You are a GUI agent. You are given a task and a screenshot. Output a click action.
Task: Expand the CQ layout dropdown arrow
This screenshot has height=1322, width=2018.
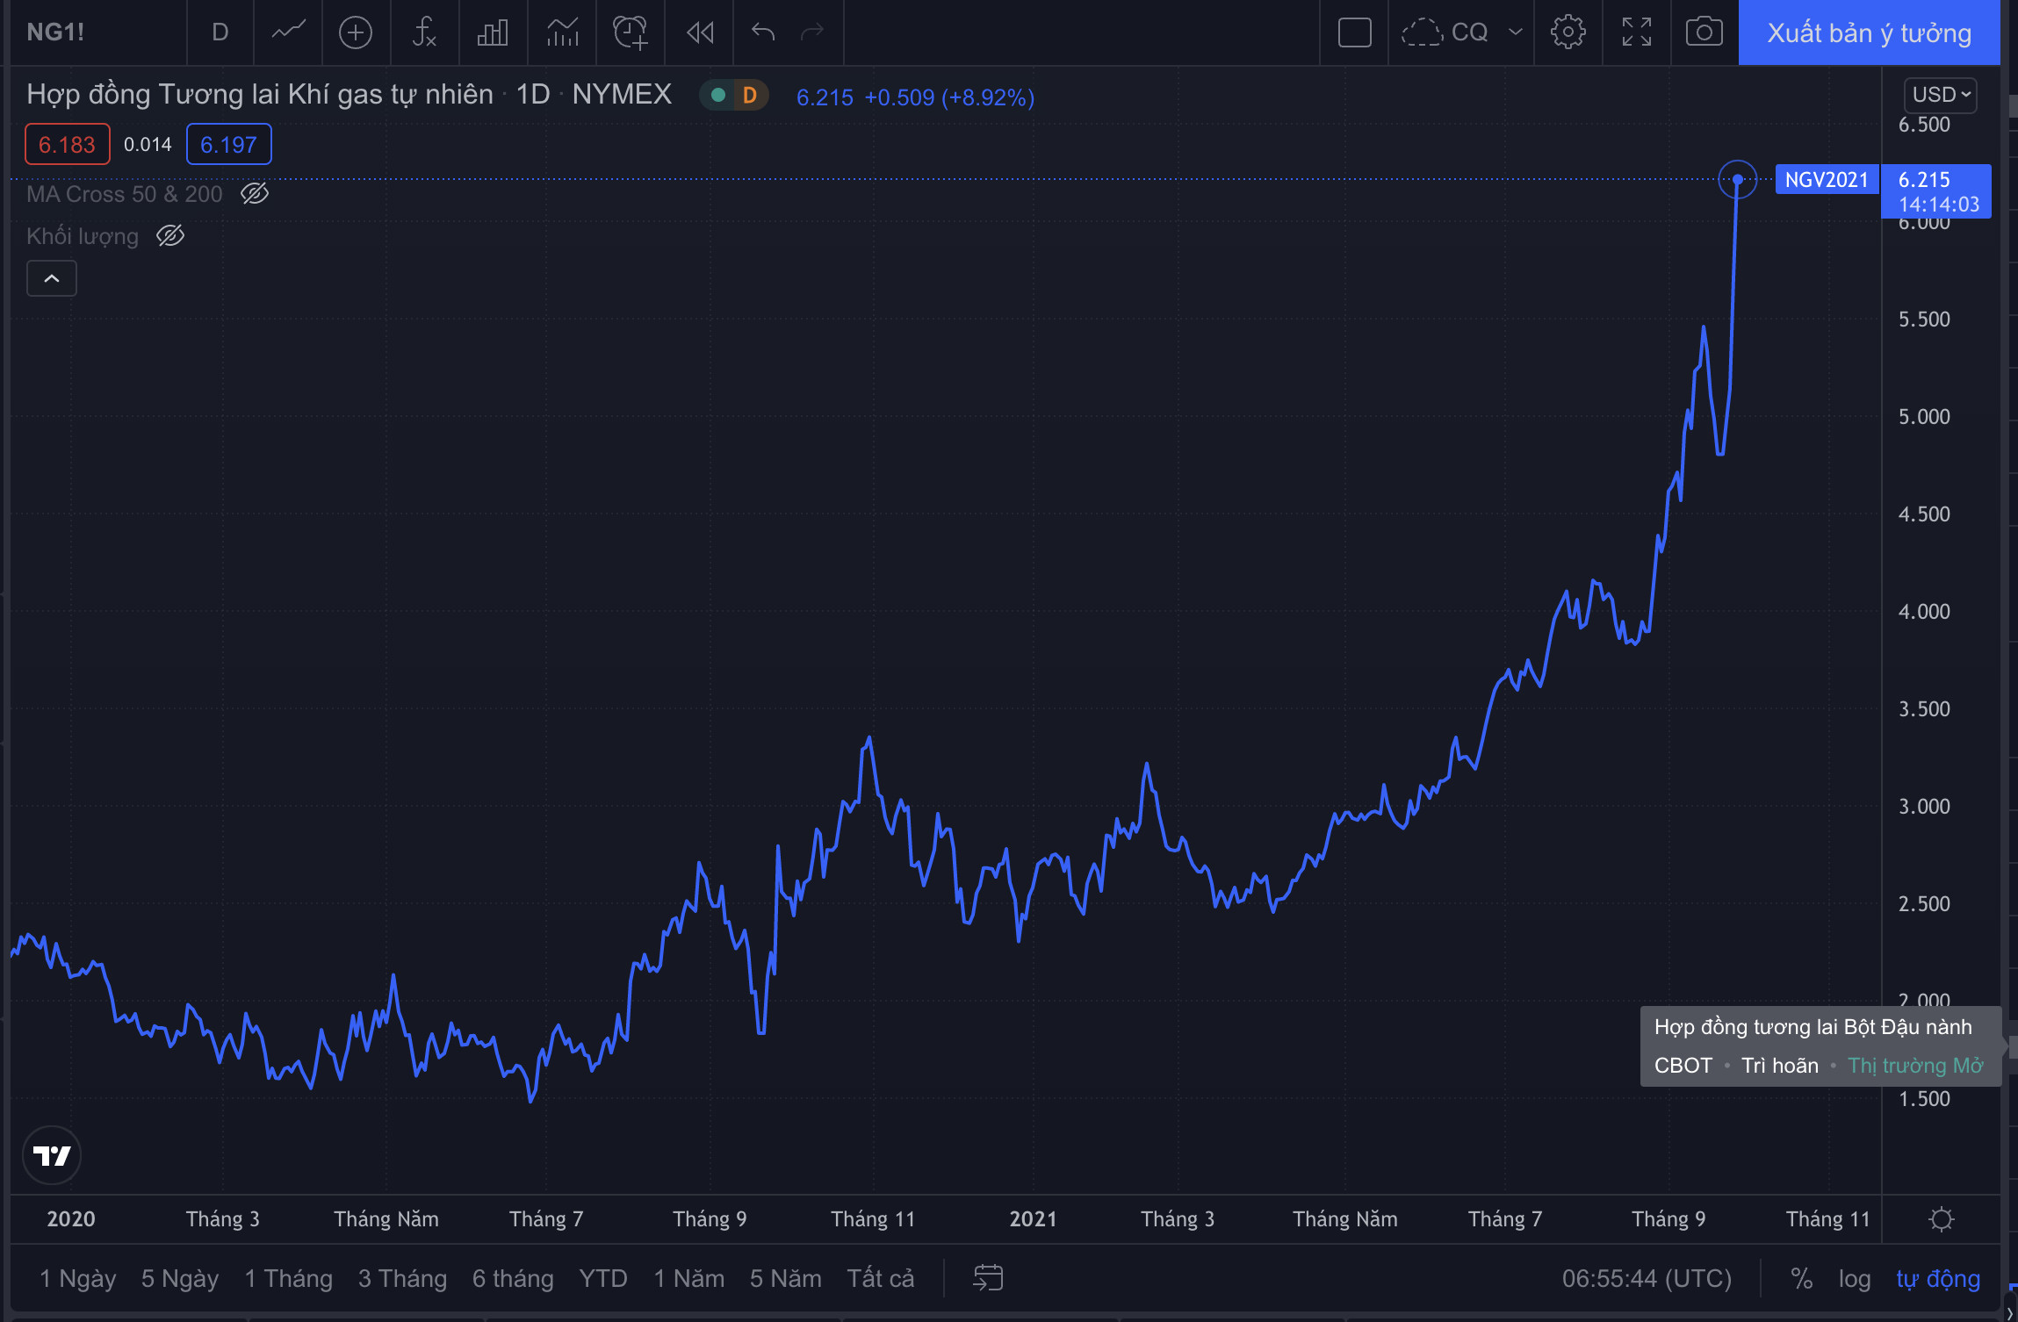(x=1515, y=33)
